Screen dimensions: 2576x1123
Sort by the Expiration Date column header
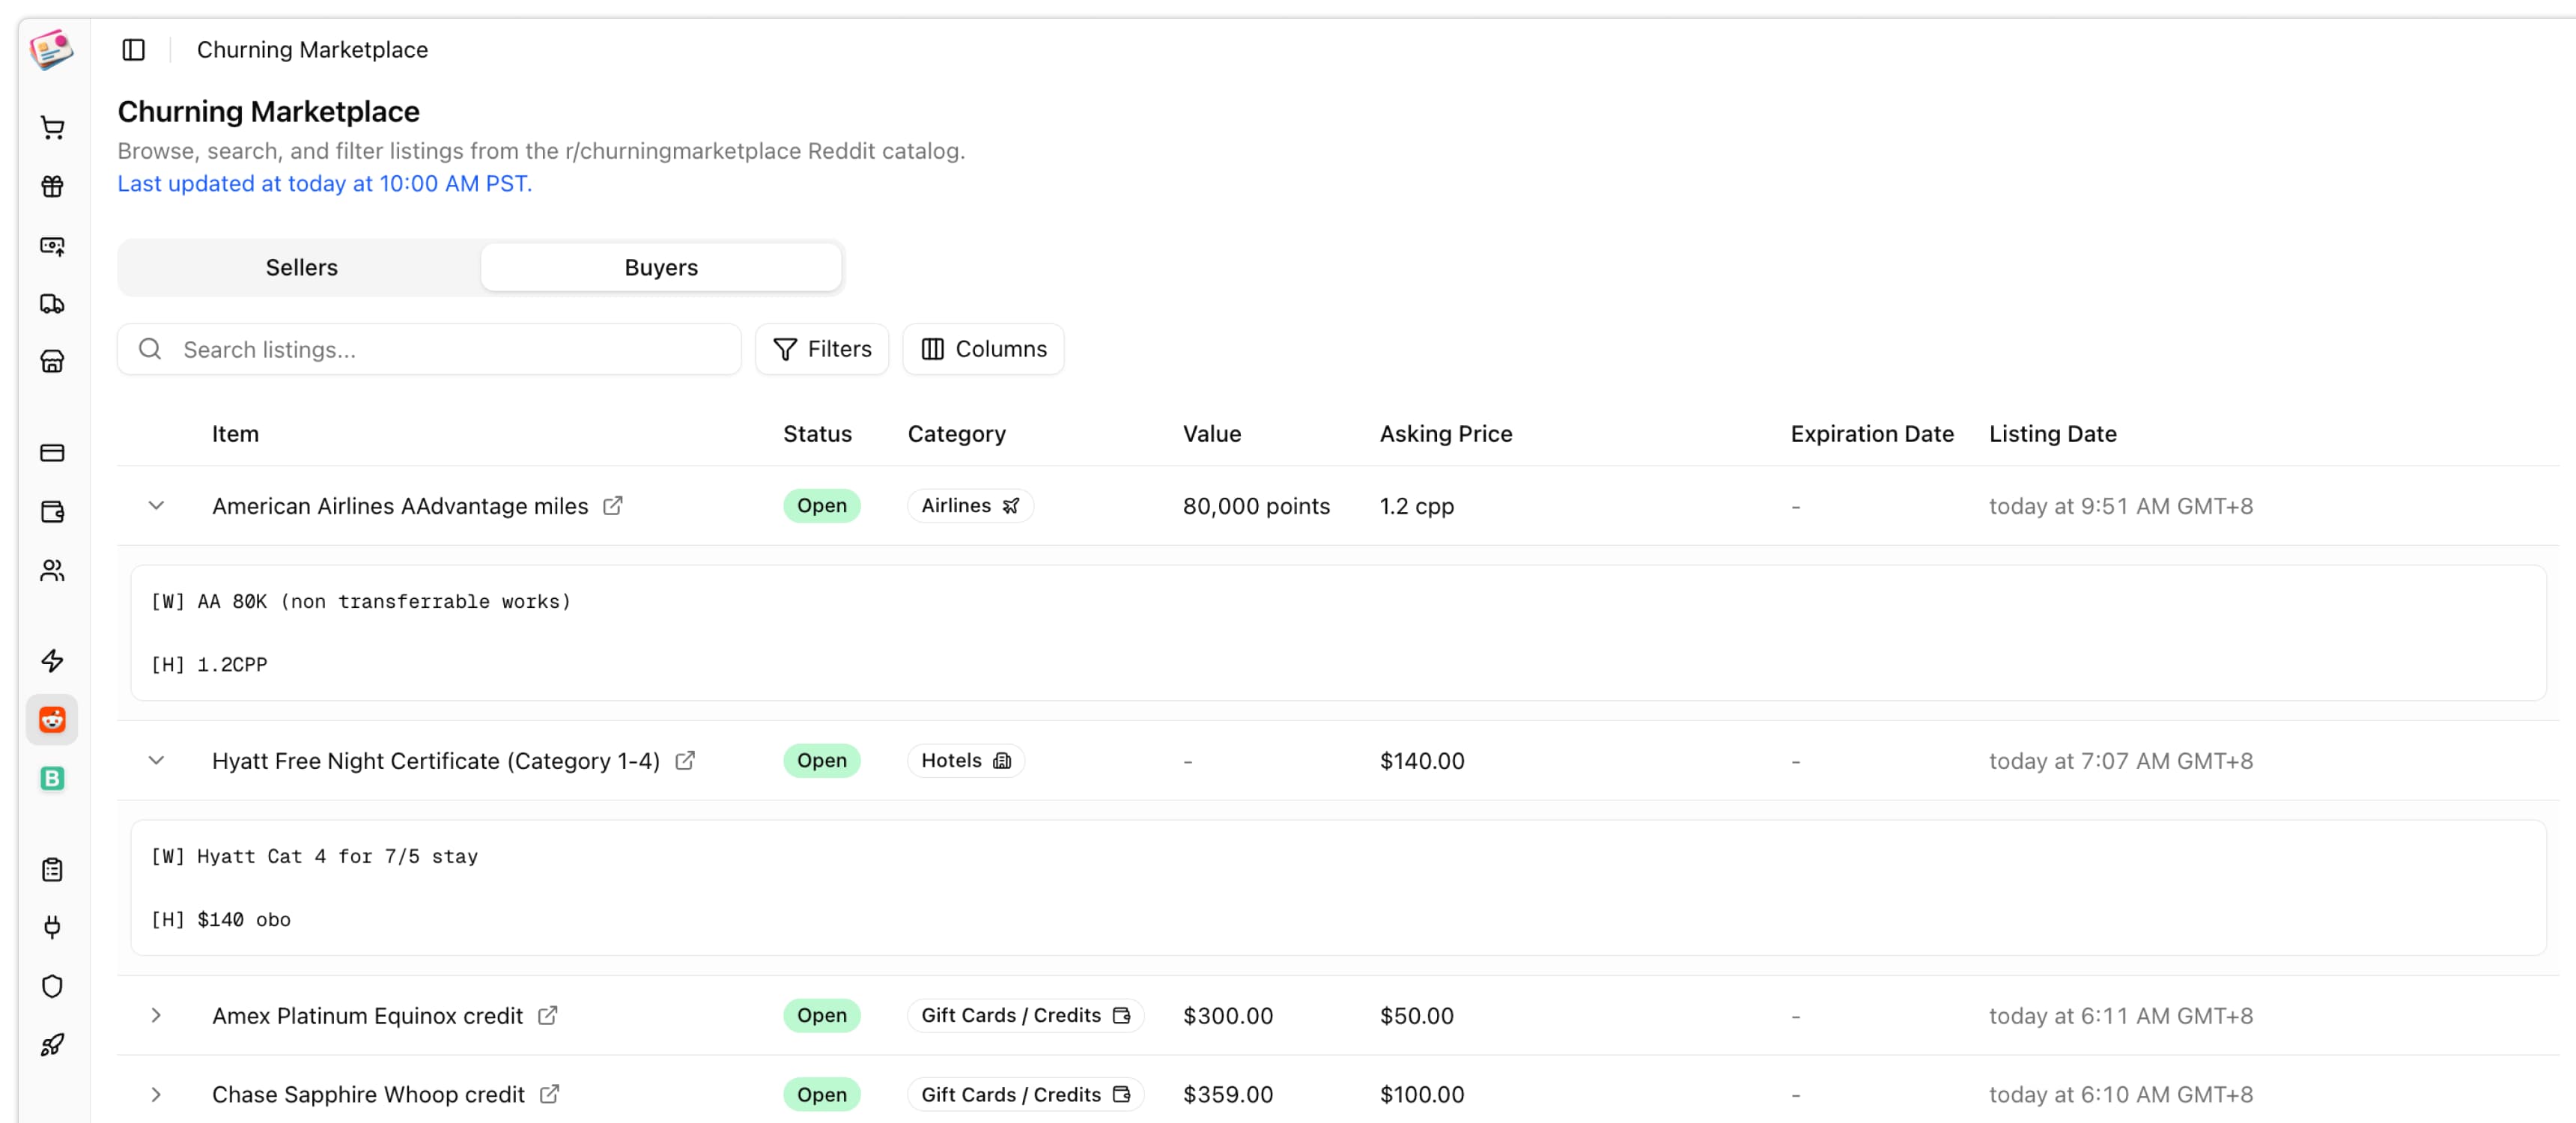[1871, 434]
